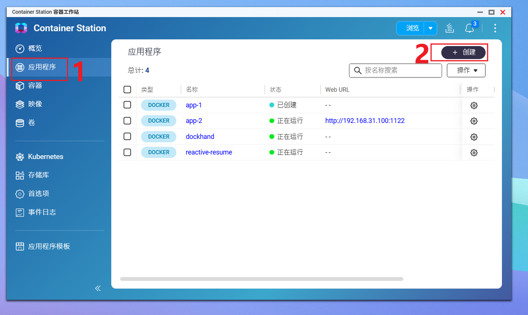Collapse the sidebar with the double chevron
Screen dimensions: 528x315
point(98,288)
